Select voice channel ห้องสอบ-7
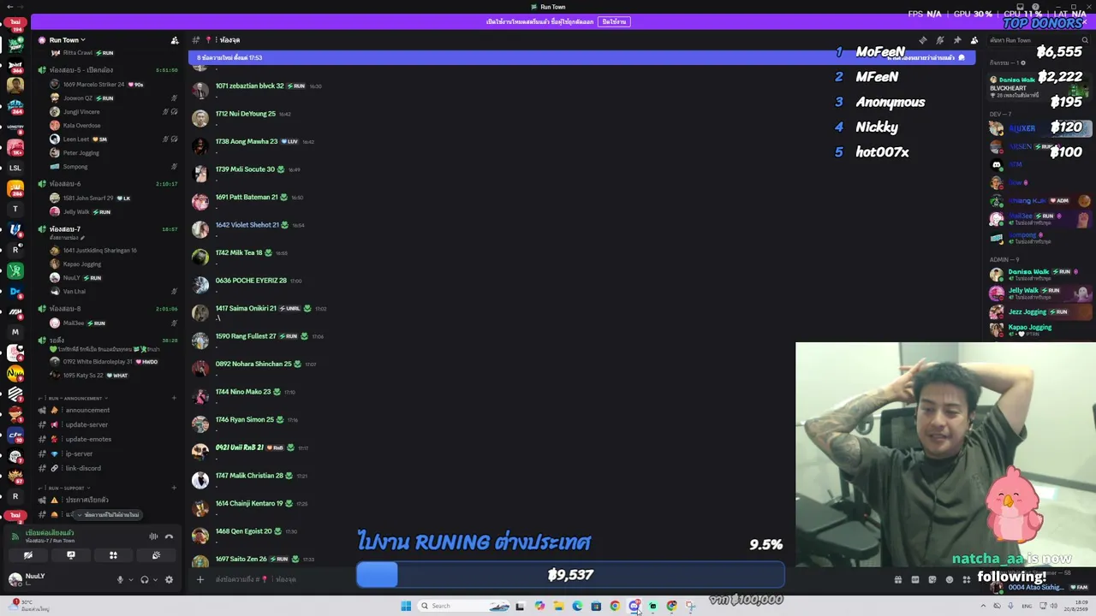 pyautogui.click(x=107, y=229)
